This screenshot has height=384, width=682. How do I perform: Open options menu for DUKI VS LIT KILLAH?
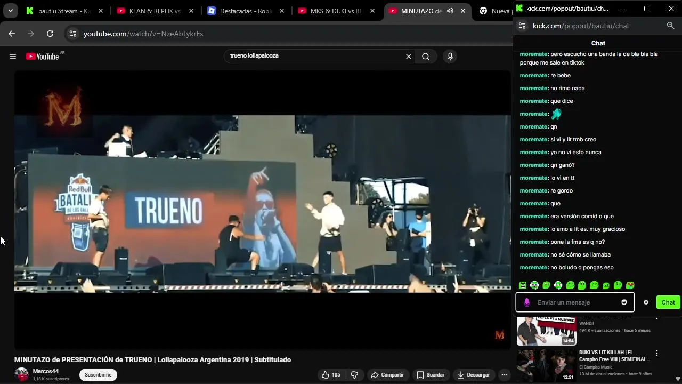[x=657, y=353]
